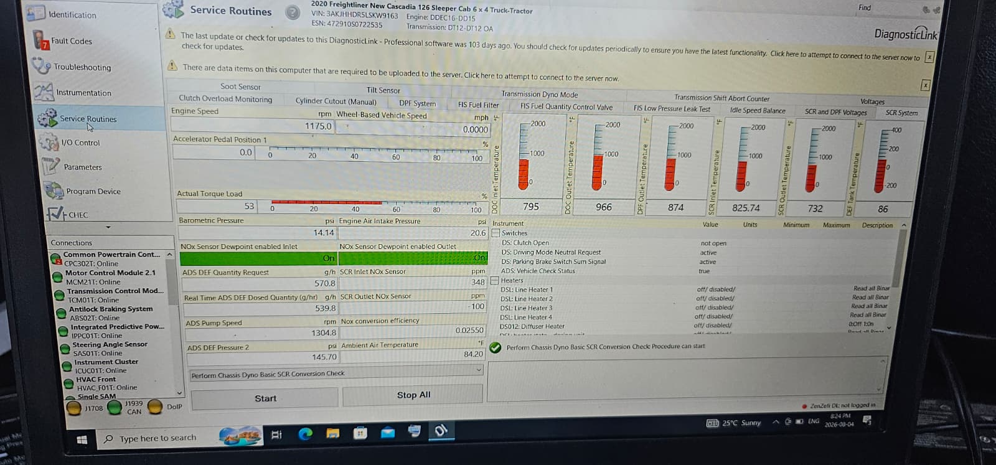Click the link to connect to the server for updates

(845, 55)
